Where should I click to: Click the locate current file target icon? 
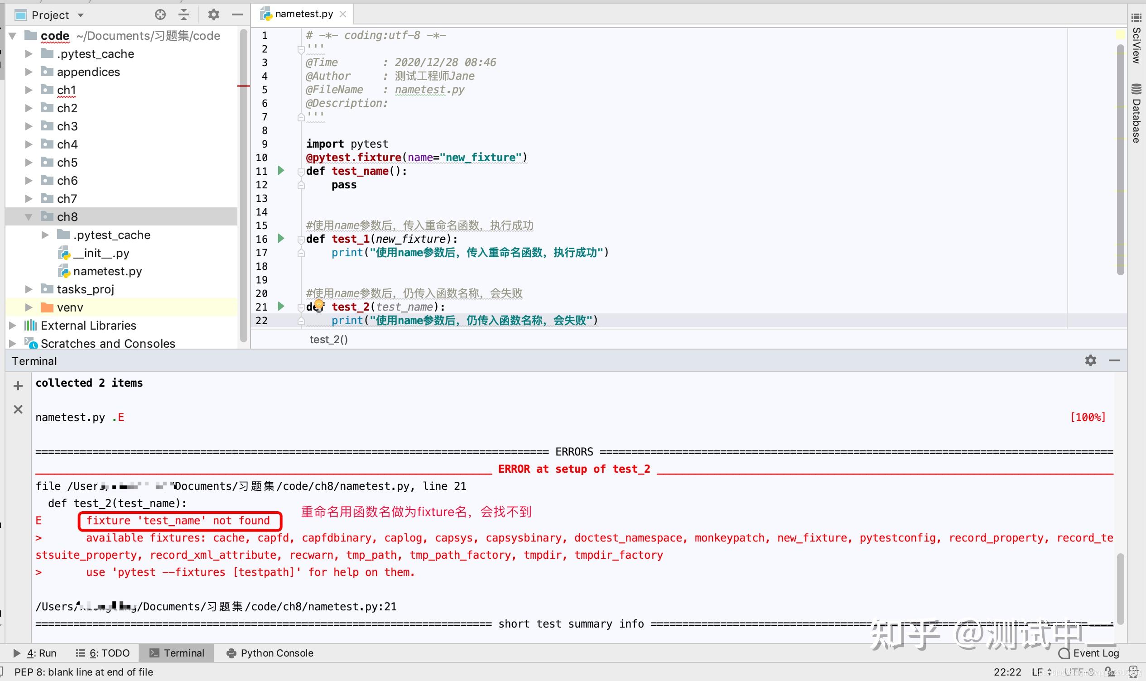pyautogui.click(x=160, y=14)
